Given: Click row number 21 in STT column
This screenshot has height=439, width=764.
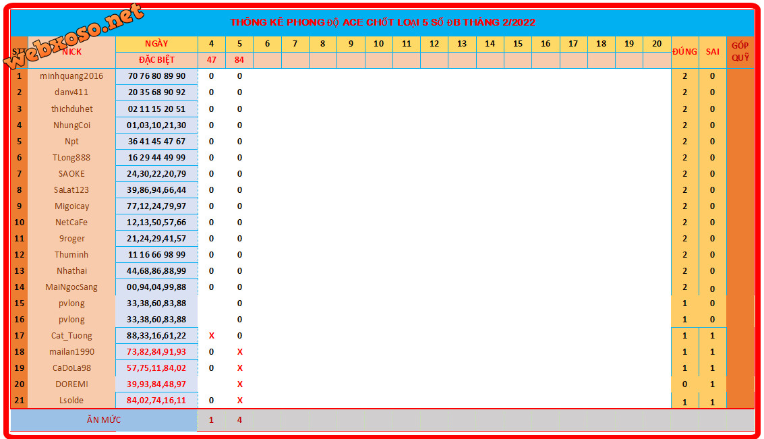Looking at the screenshot, I should click(x=19, y=400).
